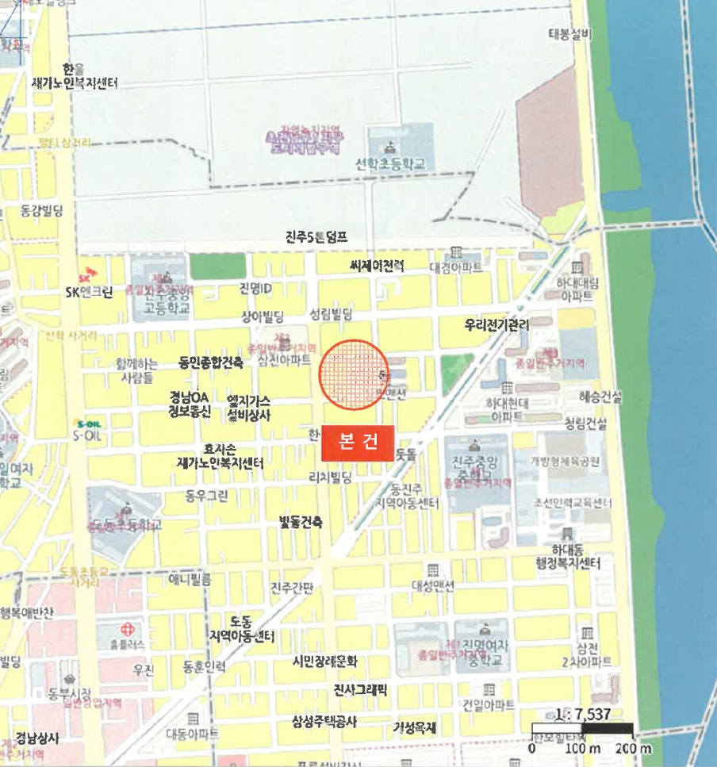Select the school icon above 선학초등학교

tap(389, 146)
